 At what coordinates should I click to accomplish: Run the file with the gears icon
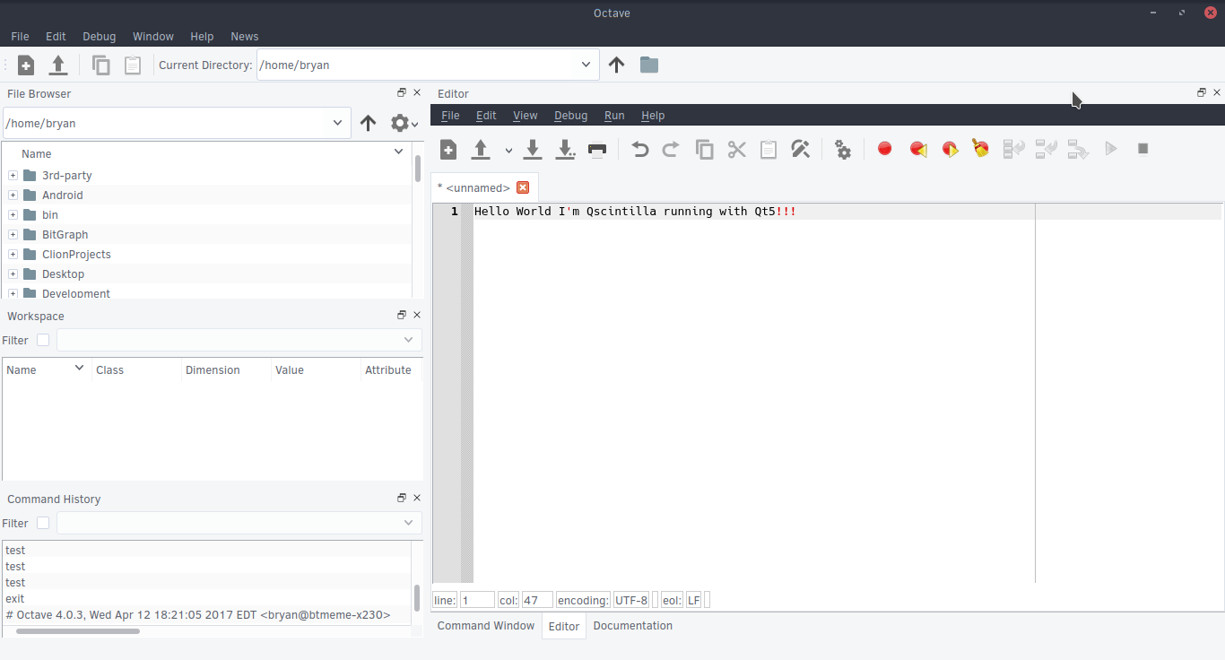pyautogui.click(x=843, y=150)
